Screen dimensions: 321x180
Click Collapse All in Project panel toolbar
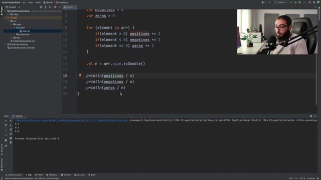[50, 7]
